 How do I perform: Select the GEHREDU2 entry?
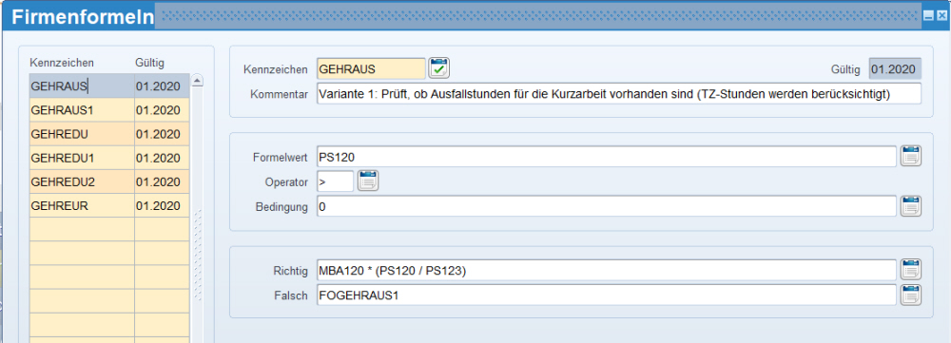109,181
